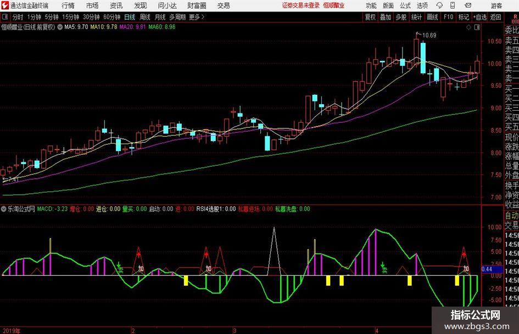
Task: Select the 日线 daily period tab
Action: 130,17
